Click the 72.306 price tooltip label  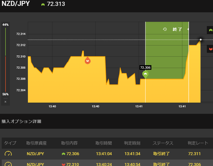coord(146,67)
